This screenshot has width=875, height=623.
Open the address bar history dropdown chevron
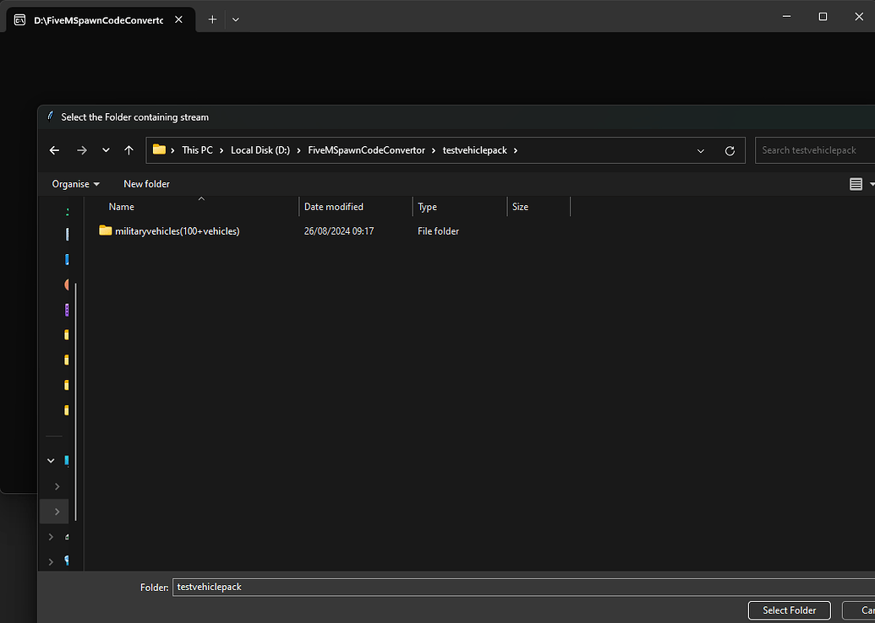(x=701, y=150)
